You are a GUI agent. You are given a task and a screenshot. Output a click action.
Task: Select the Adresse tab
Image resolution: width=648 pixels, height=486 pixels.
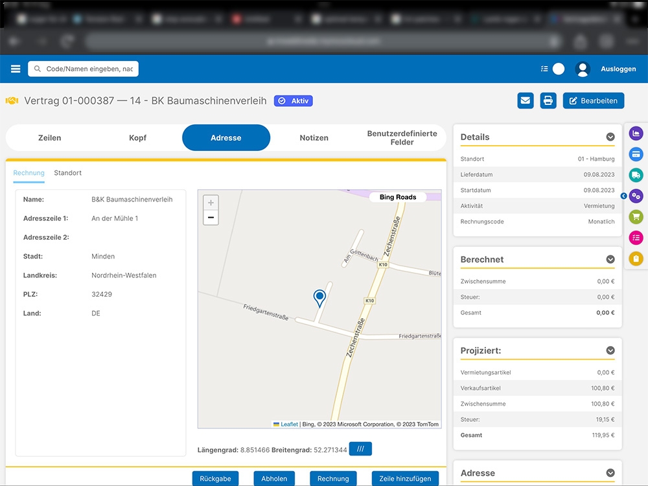tap(226, 137)
